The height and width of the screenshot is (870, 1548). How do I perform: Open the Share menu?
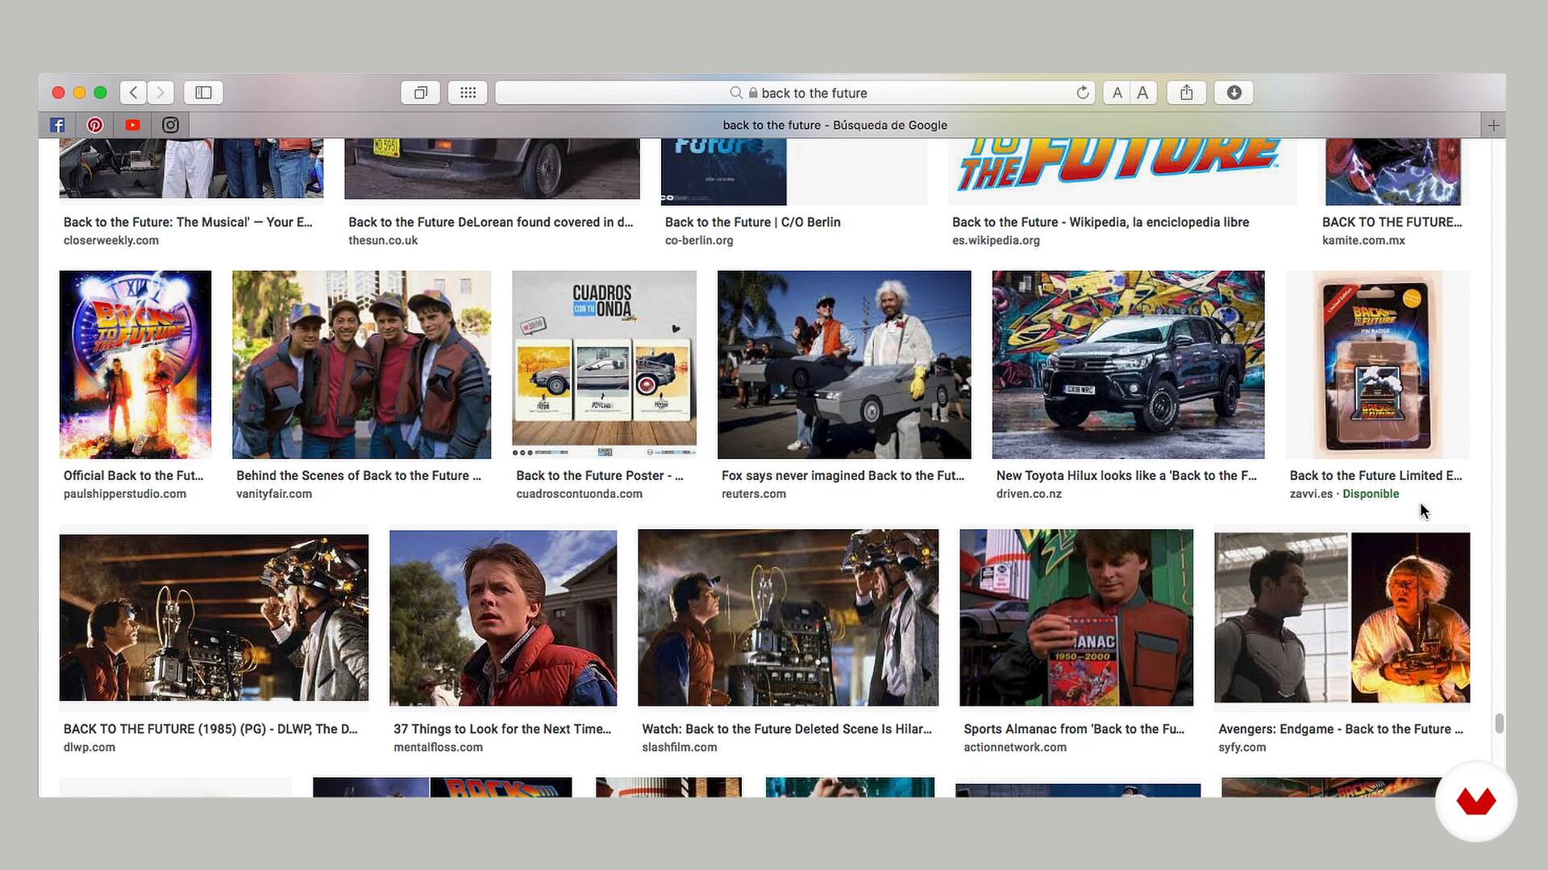(1186, 93)
